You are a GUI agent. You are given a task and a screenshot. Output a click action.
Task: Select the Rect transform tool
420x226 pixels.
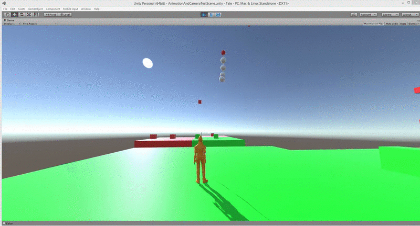click(x=36, y=14)
